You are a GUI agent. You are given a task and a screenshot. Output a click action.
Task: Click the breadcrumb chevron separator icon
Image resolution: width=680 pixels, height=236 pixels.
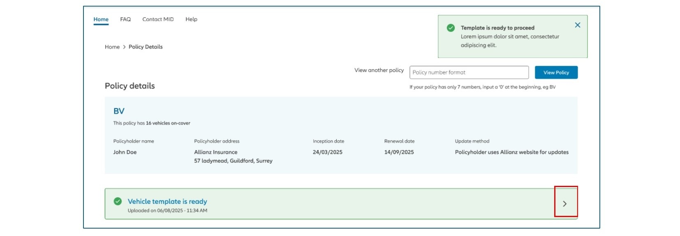click(x=124, y=47)
